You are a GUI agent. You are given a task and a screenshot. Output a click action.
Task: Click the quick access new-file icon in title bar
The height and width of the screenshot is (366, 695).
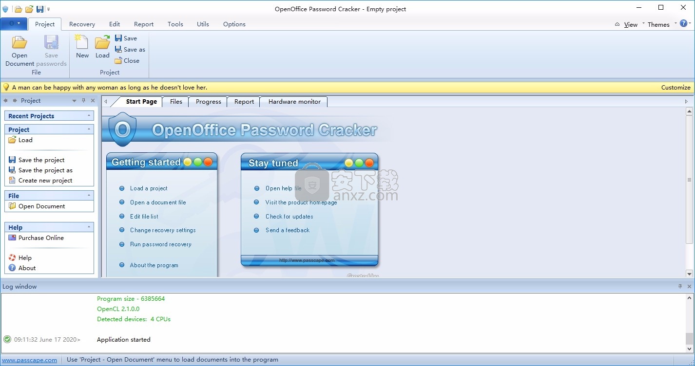pos(18,9)
